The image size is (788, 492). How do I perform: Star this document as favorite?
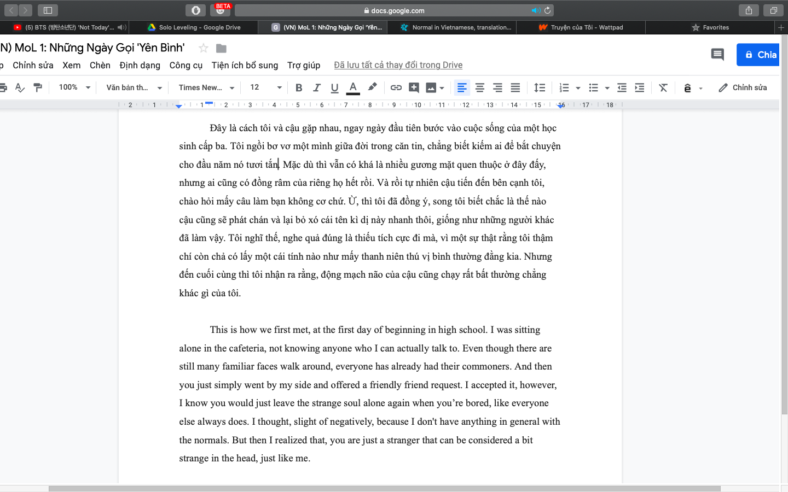point(204,48)
